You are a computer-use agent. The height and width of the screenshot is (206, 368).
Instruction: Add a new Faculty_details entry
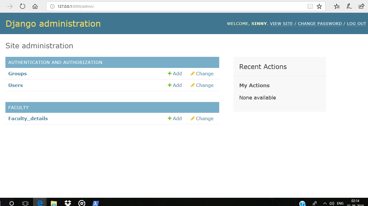(x=175, y=118)
